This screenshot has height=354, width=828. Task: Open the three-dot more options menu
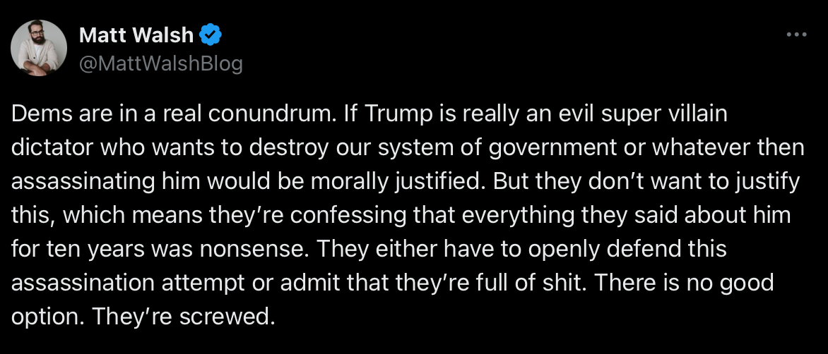(x=796, y=35)
